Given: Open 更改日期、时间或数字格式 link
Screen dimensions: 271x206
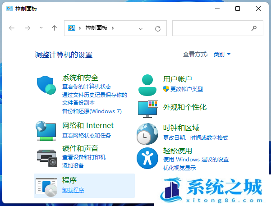Looking at the screenshot, I should coord(195,138).
